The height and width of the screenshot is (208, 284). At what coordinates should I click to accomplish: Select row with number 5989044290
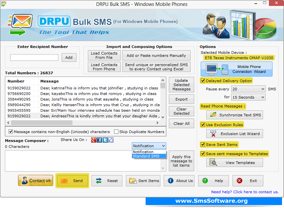pos(83,105)
